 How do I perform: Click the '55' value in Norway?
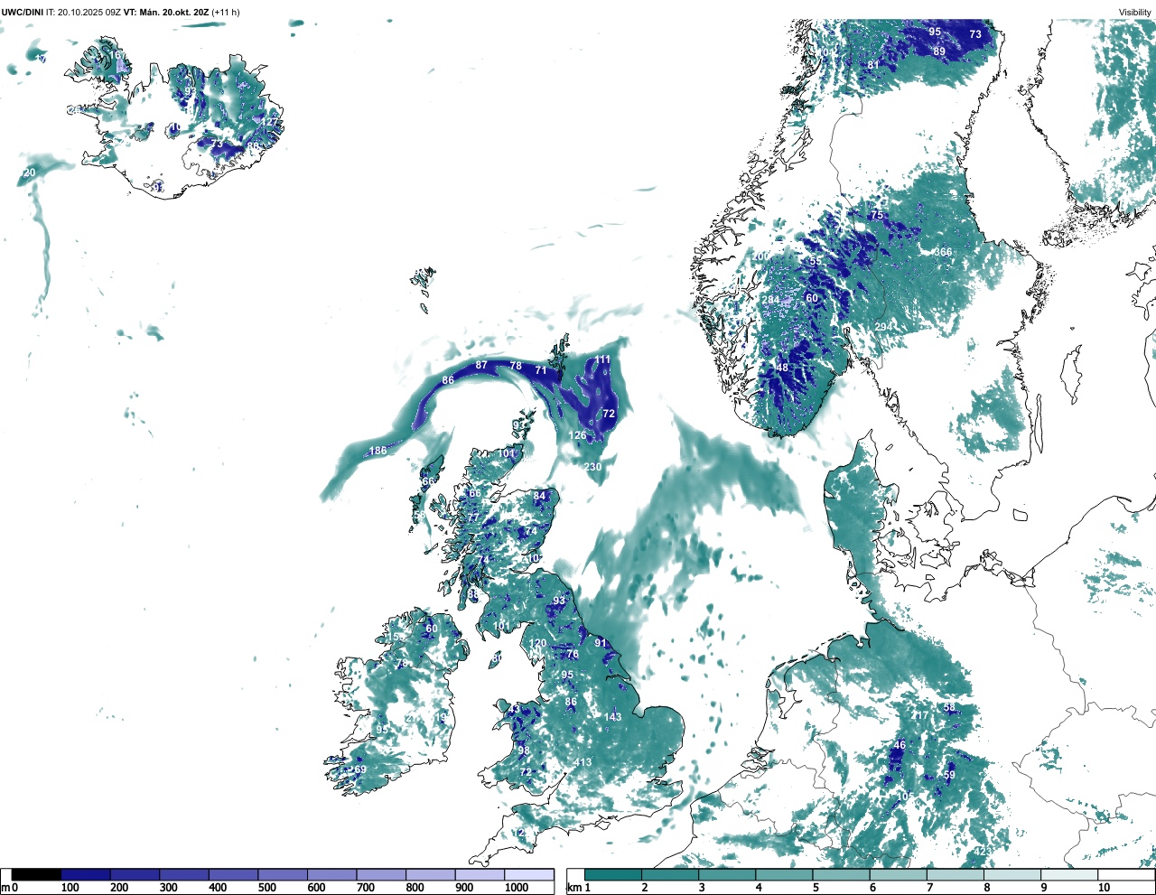coord(816,261)
